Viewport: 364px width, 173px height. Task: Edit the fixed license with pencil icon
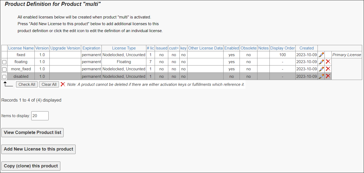coord(321,55)
